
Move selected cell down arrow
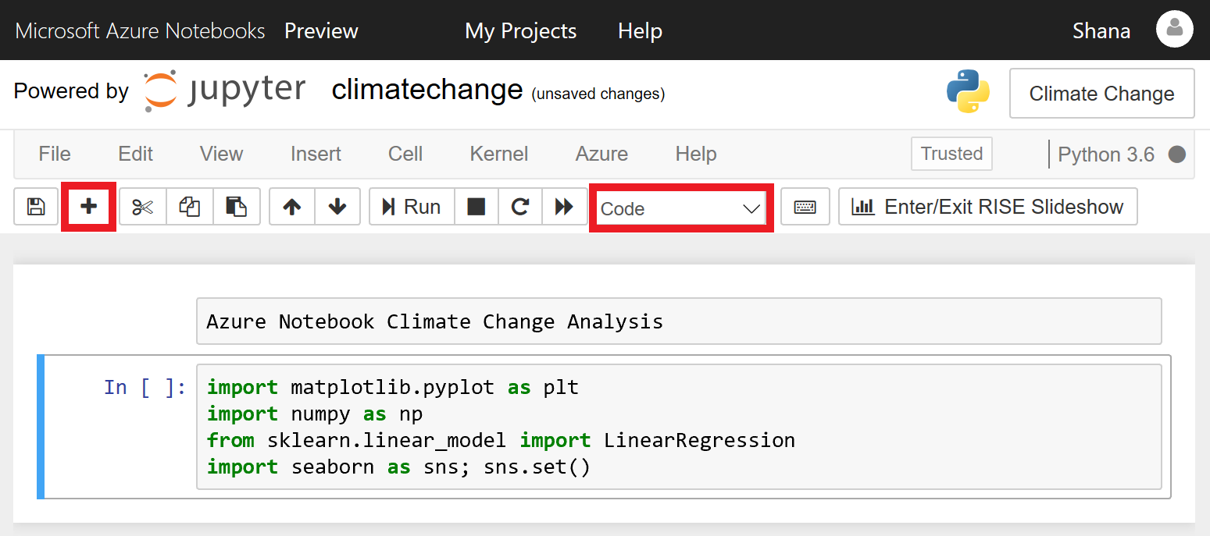pyautogui.click(x=337, y=207)
